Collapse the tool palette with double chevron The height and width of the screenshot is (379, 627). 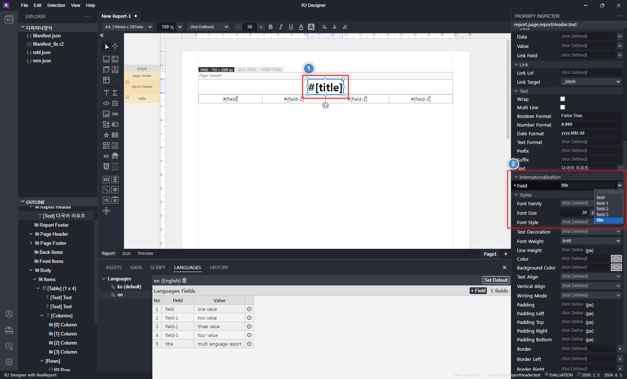pos(102,36)
